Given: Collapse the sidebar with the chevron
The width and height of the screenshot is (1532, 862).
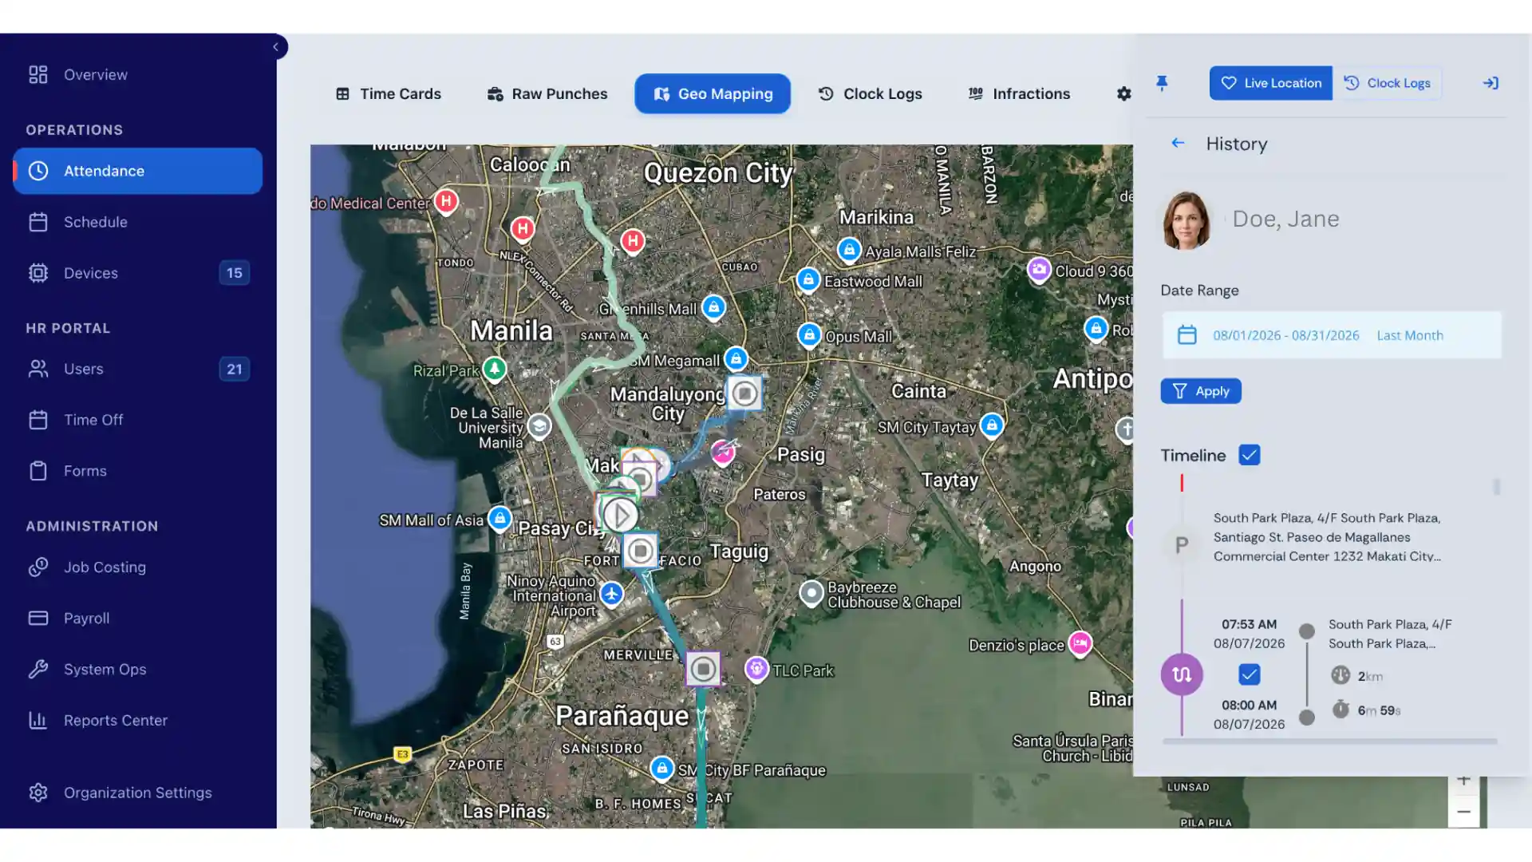Looking at the screenshot, I should 276,47.
